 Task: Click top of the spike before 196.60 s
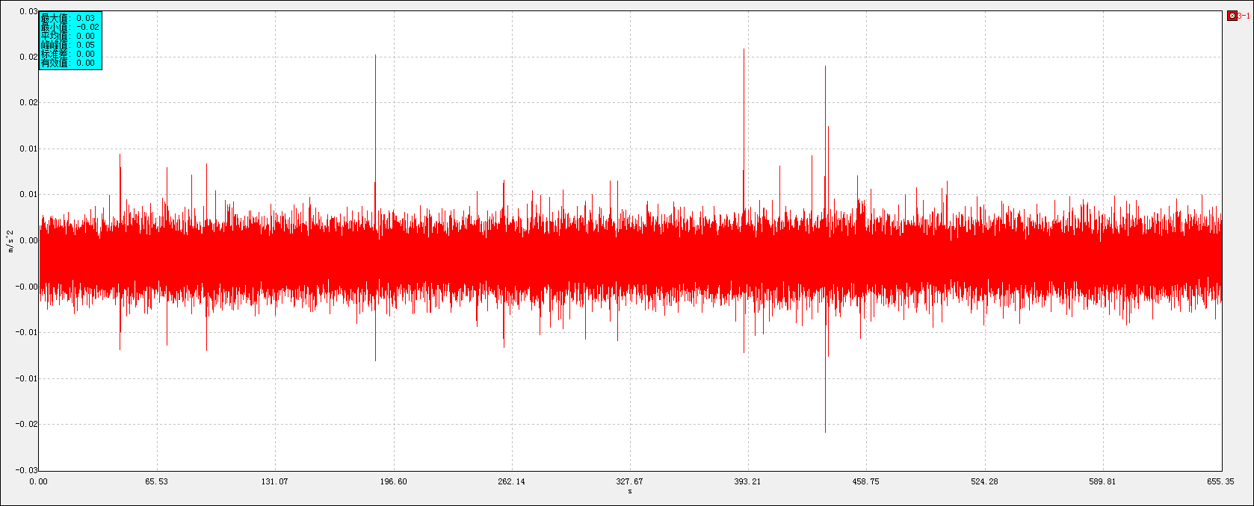375,56
